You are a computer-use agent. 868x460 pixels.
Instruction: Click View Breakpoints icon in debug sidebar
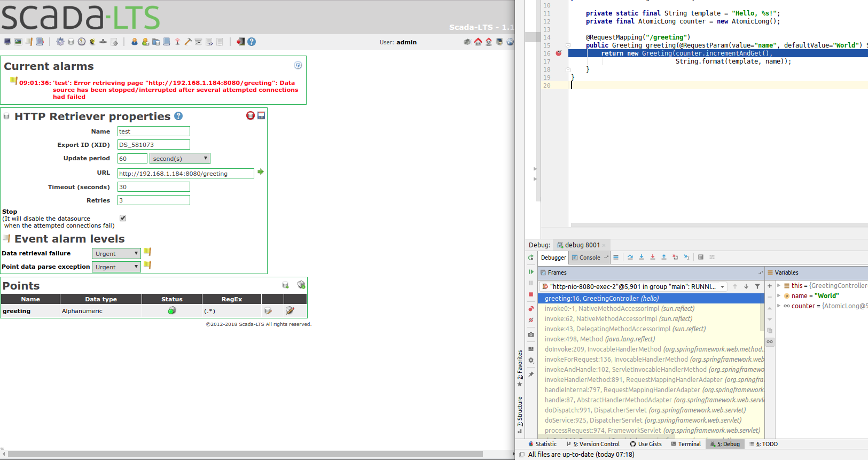click(531, 308)
